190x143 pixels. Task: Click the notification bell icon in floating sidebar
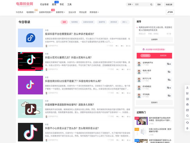tap(187, 128)
